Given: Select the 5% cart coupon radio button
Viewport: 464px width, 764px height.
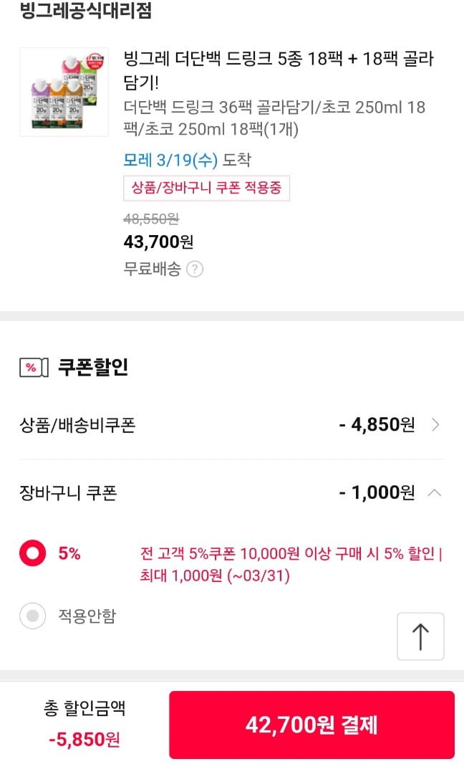Looking at the screenshot, I should point(33,554).
